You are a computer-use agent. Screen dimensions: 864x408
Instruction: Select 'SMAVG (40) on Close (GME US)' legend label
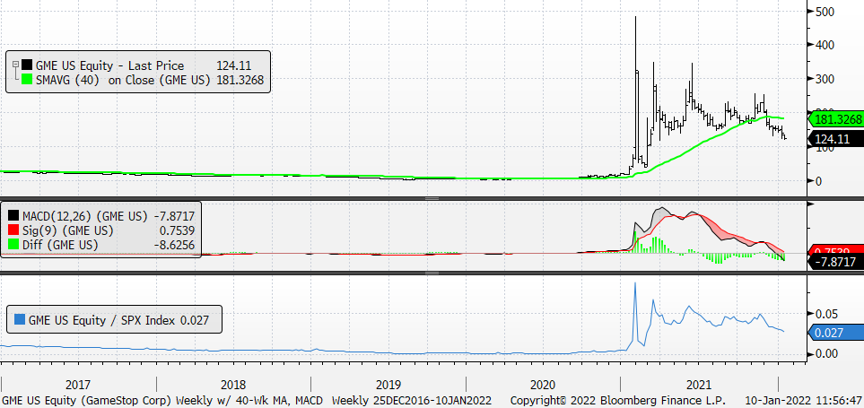coord(124,81)
